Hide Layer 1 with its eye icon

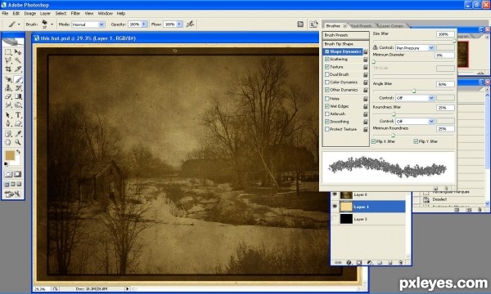click(x=335, y=207)
